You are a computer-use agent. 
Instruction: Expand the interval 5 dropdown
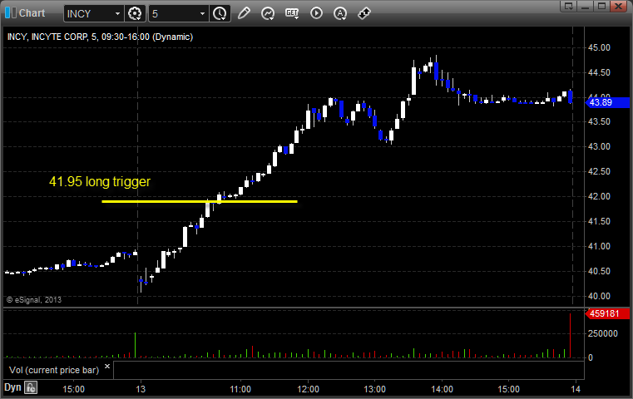pyautogui.click(x=203, y=14)
